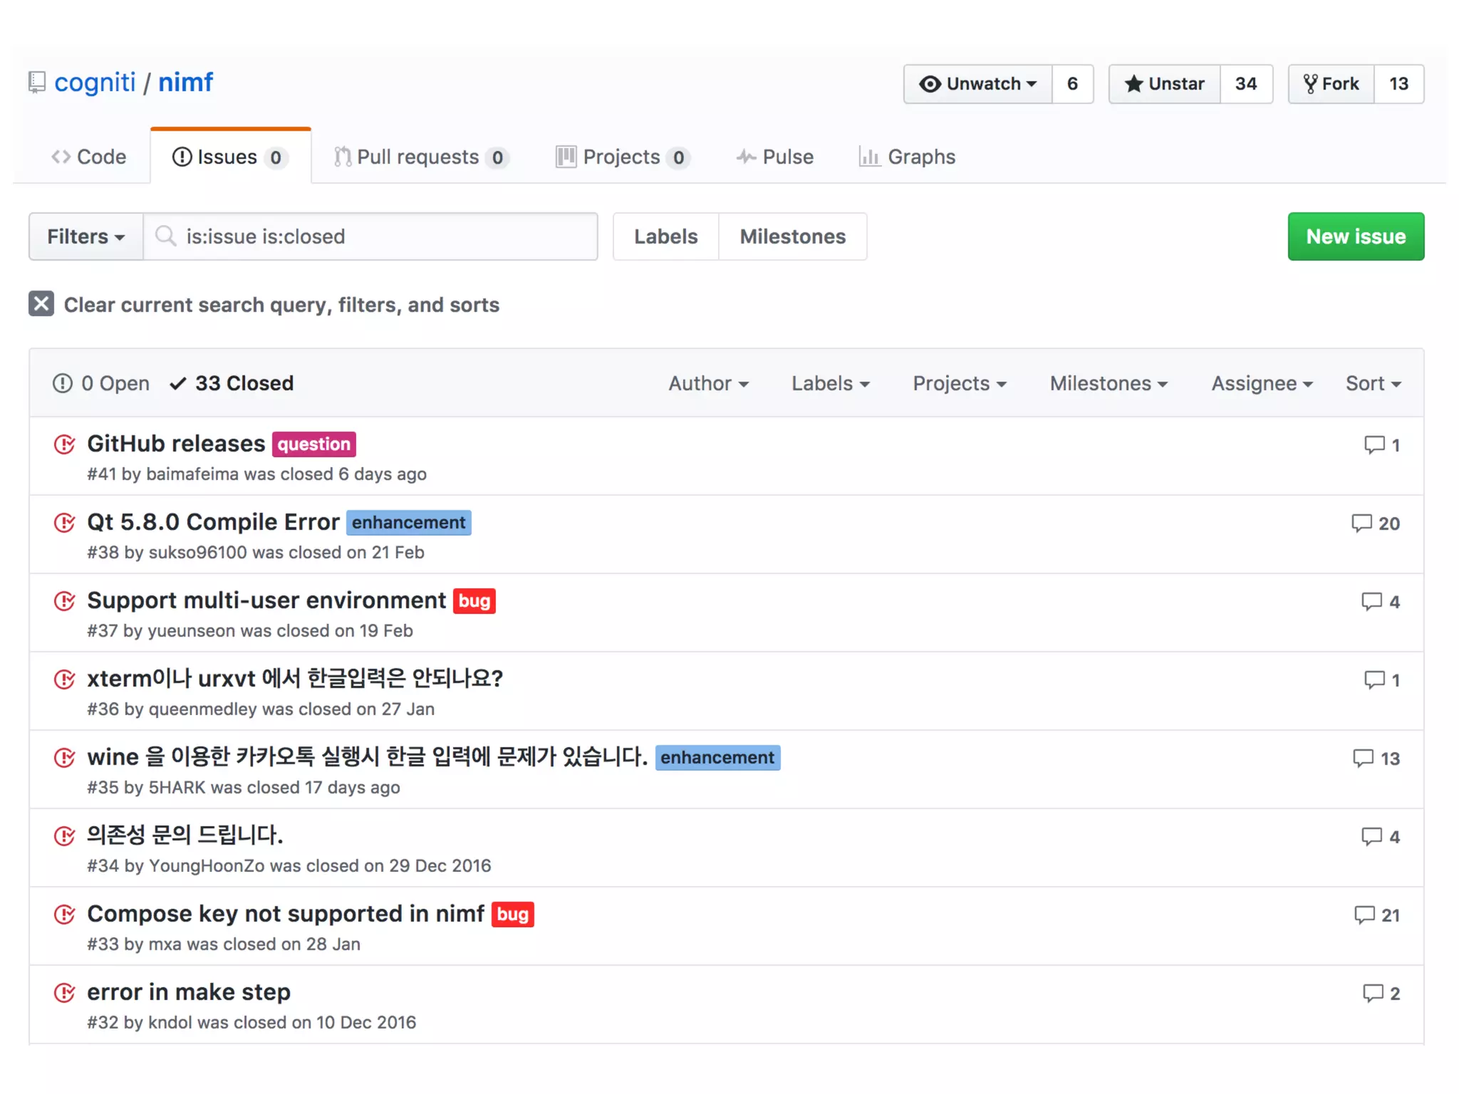Toggle Unwatch for this repository
This screenshot has width=1459, height=1094.
point(977,84)
